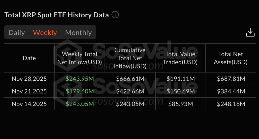Screen dimensions: 259x139
Task: Click the Cumulative Total Net Inflow header
Action: 130,58
